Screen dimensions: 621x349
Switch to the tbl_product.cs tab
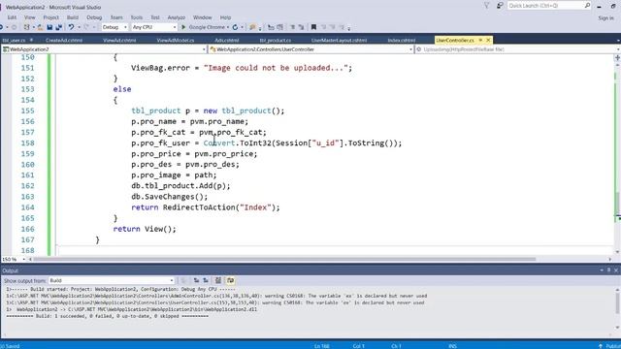(x=276, y=41)
